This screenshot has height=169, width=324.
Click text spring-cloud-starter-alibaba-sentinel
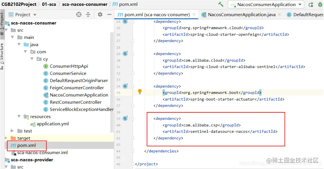[232, 67]
